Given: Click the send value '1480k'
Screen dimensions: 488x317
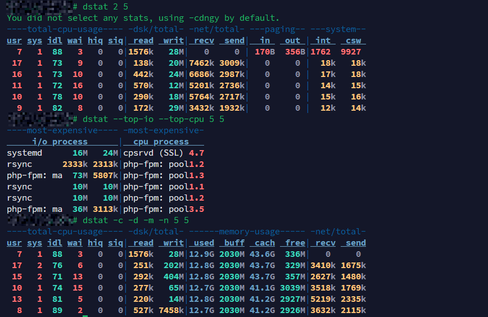Looking at the screenshot, I should click(x=353, y=277).
